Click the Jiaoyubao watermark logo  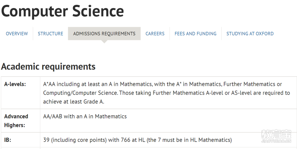tap(276, 134)
